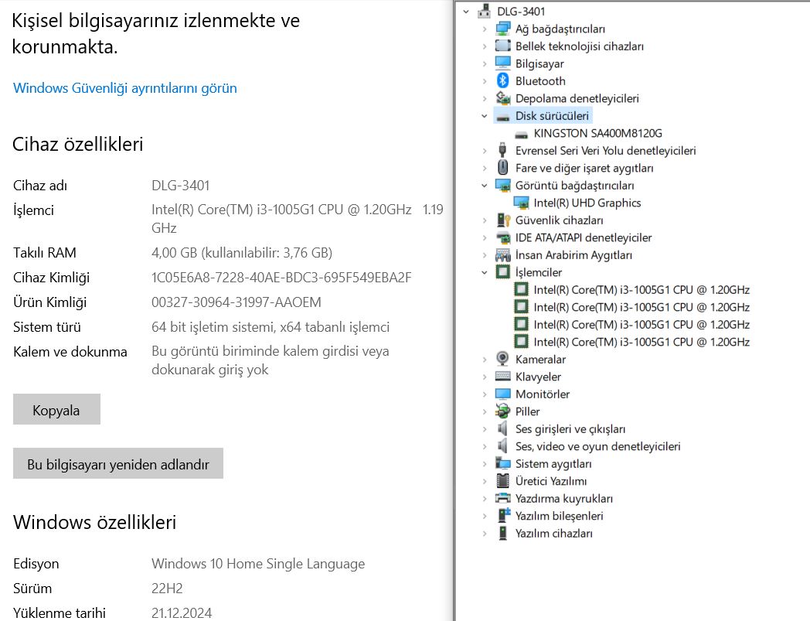Image resolution: width=810 pixels, height=621 pixels.
Task: Open Windows Güvenliği ayrıntılarını görün link
Action: point(125,88)
